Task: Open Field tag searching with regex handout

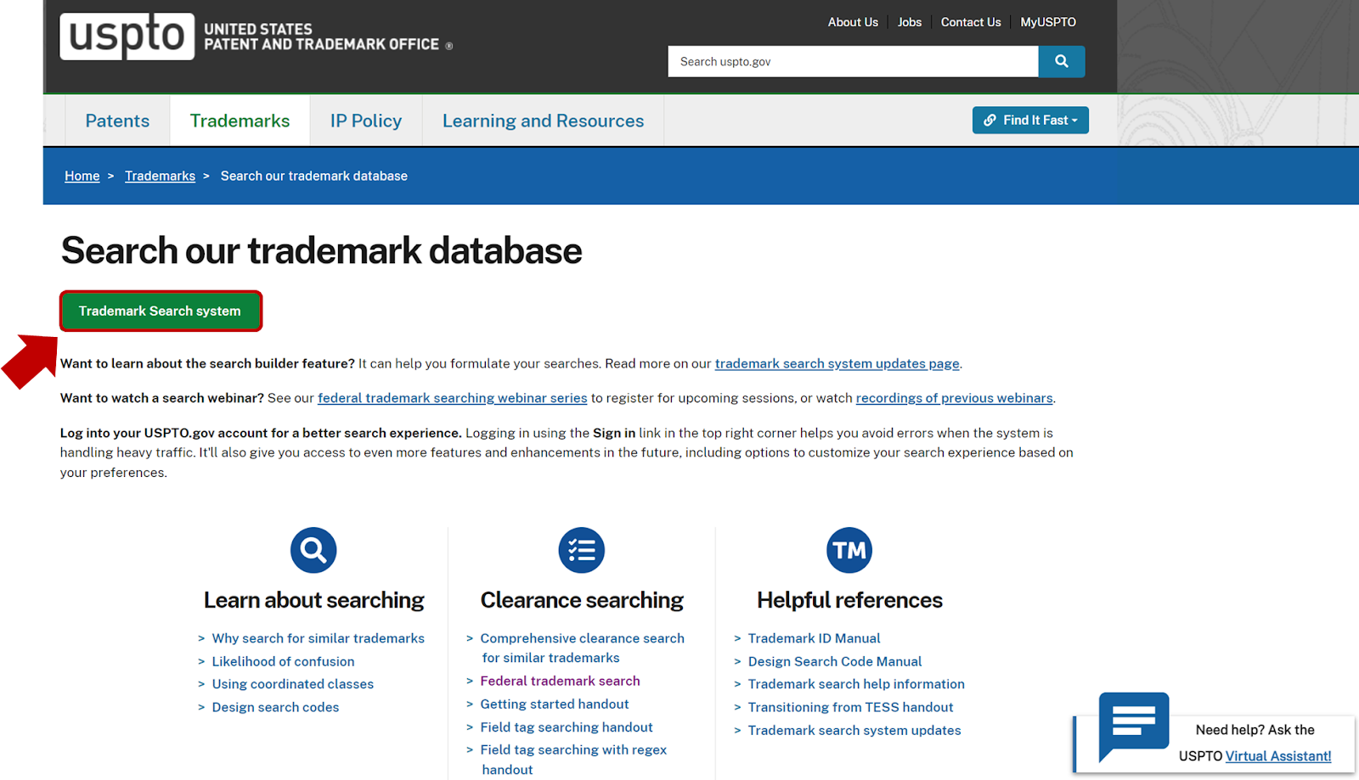Action: point(573,760)
